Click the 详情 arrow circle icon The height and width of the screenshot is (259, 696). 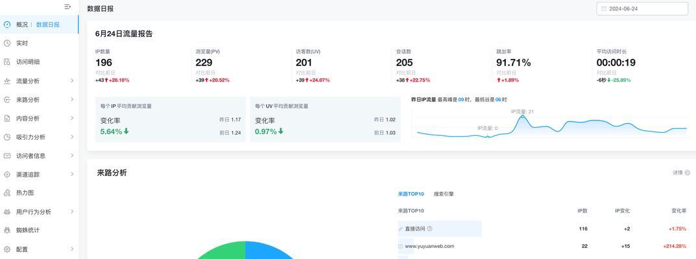click(x=687, y=173)
